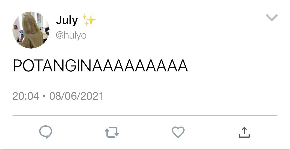This screenshot has width=290, height=150.
Task: Retweet the POTANGINAAAAAAAAA post
Action: (x=112, y=132)
